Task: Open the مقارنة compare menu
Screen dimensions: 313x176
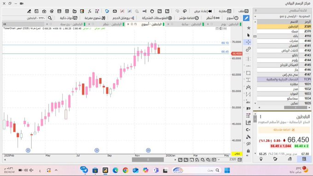Action: pos(225,11)
